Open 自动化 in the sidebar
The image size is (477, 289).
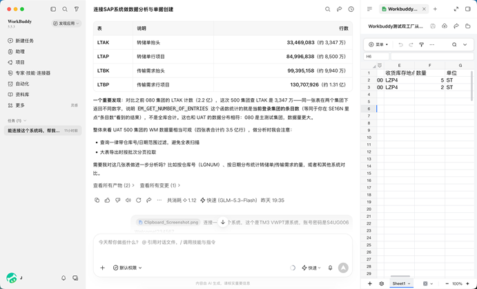pos(22,84)
